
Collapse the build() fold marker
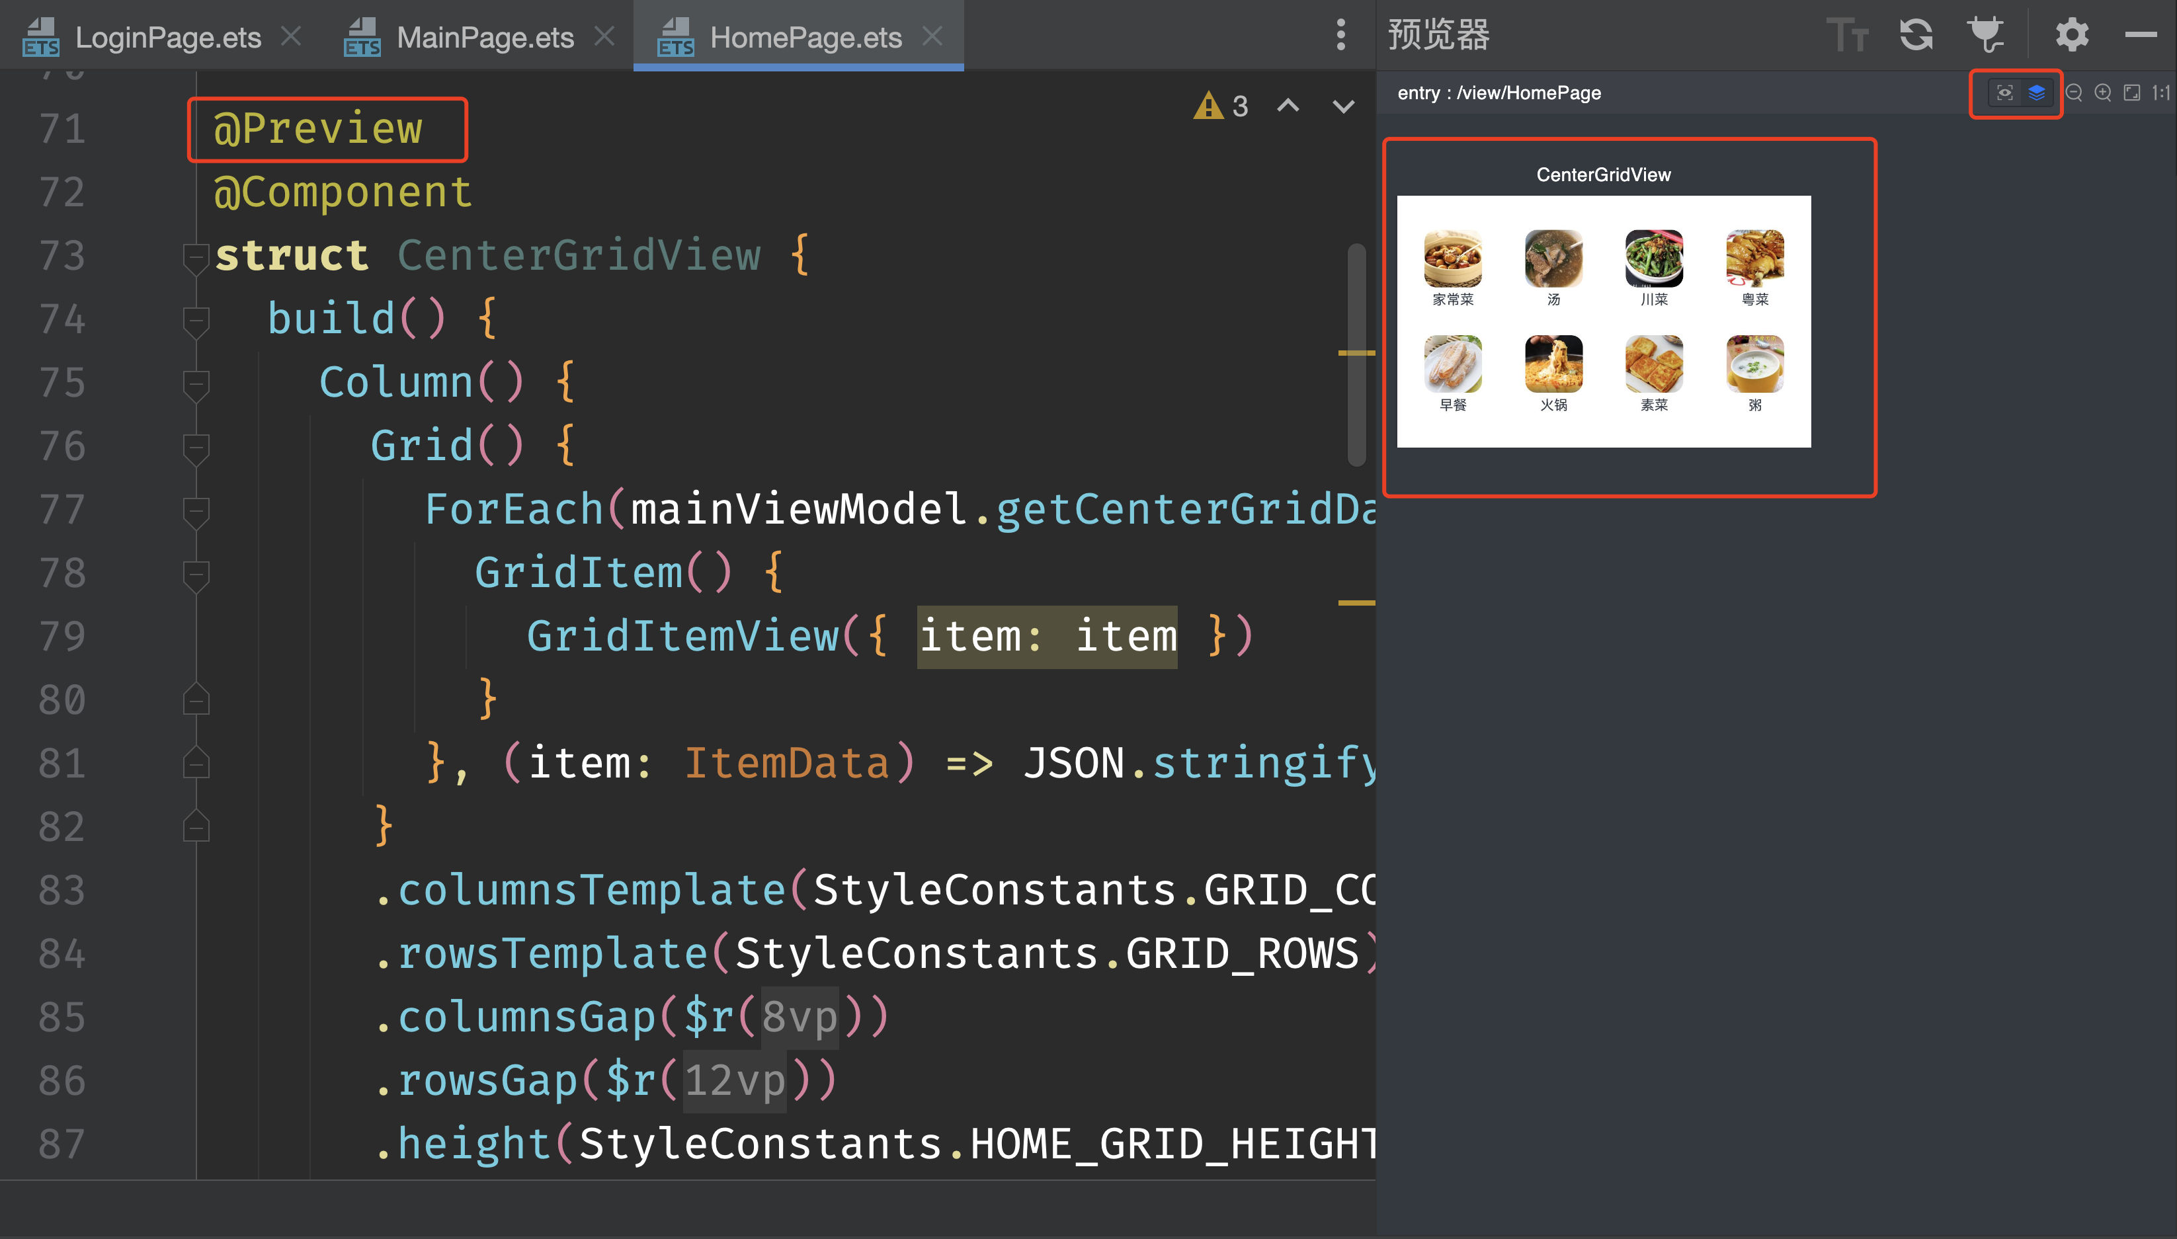pos(196,320)
